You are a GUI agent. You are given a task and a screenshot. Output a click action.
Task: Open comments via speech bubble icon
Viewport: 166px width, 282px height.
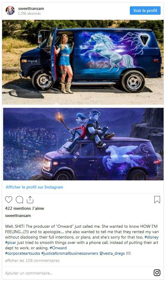click(x=19, y=200)
